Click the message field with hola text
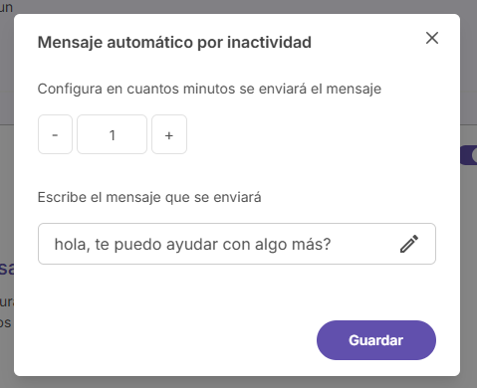Viewport: 477px width, 388px height. [237, 244]
